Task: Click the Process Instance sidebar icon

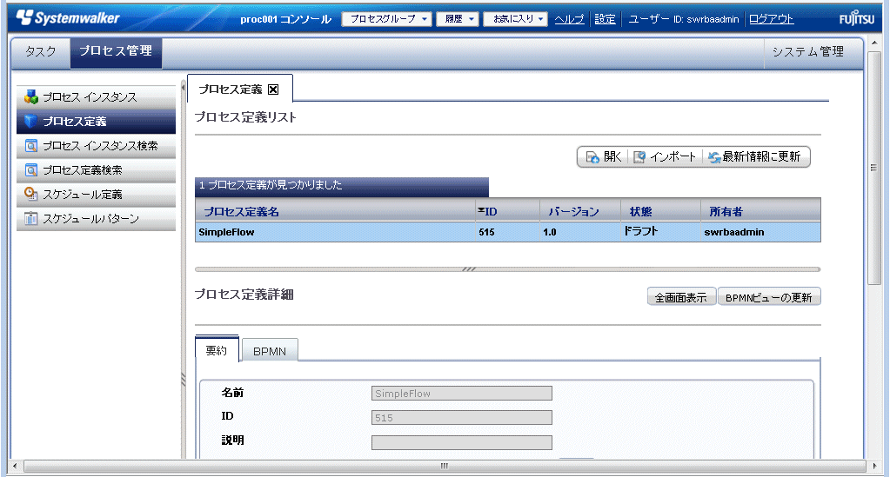Action: coord(31,97)
